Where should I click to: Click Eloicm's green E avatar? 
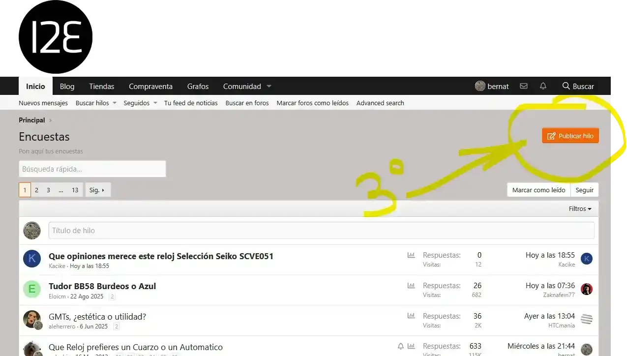click(32, 289)
